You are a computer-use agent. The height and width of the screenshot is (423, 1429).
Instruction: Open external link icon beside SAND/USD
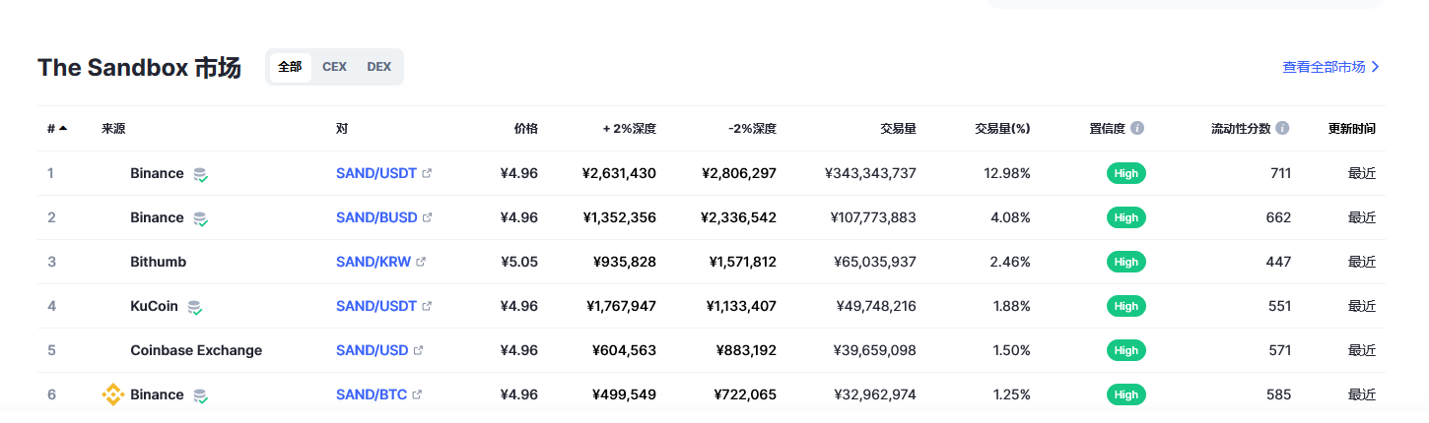418,350
